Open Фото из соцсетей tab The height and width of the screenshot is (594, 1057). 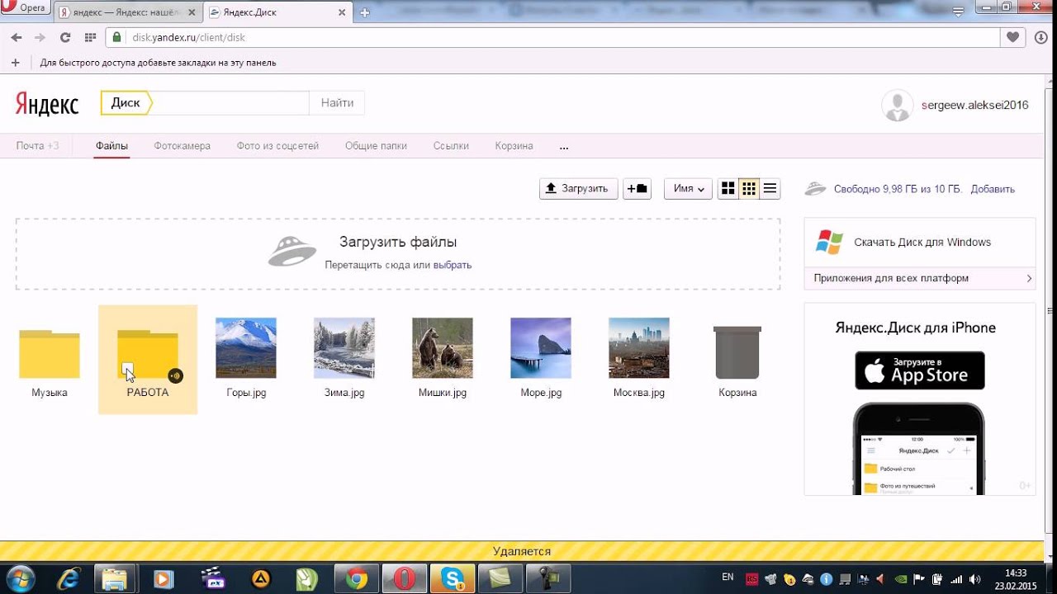click(277, 146)
